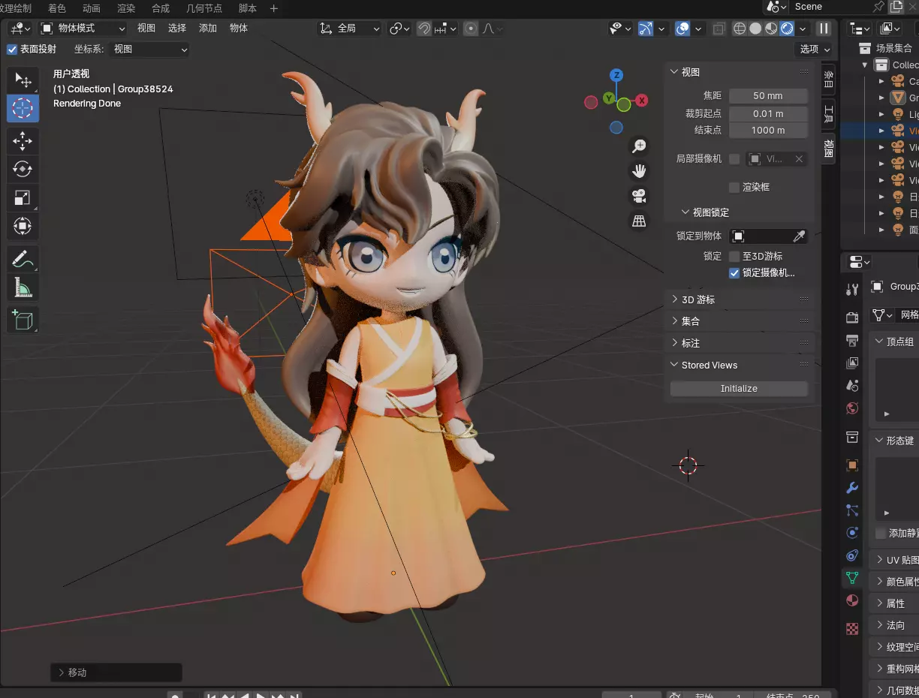Select the Measure ruler tool
This screenshot has width=919, height=698.
pos(23,287)
